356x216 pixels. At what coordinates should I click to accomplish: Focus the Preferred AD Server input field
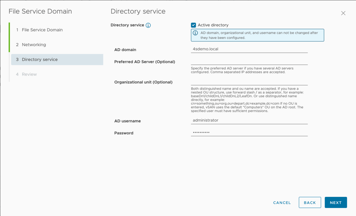pyautogui.click(x=249, y=61)
